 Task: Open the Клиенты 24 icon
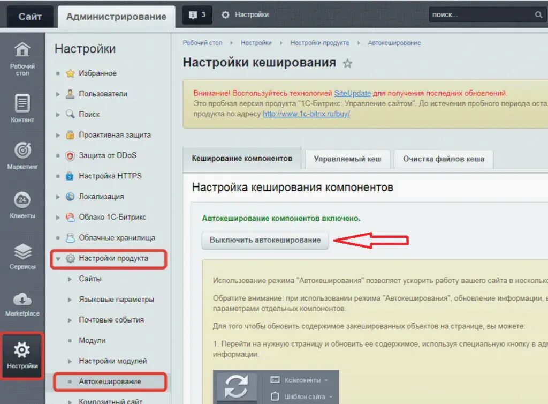tap(22, 200)
